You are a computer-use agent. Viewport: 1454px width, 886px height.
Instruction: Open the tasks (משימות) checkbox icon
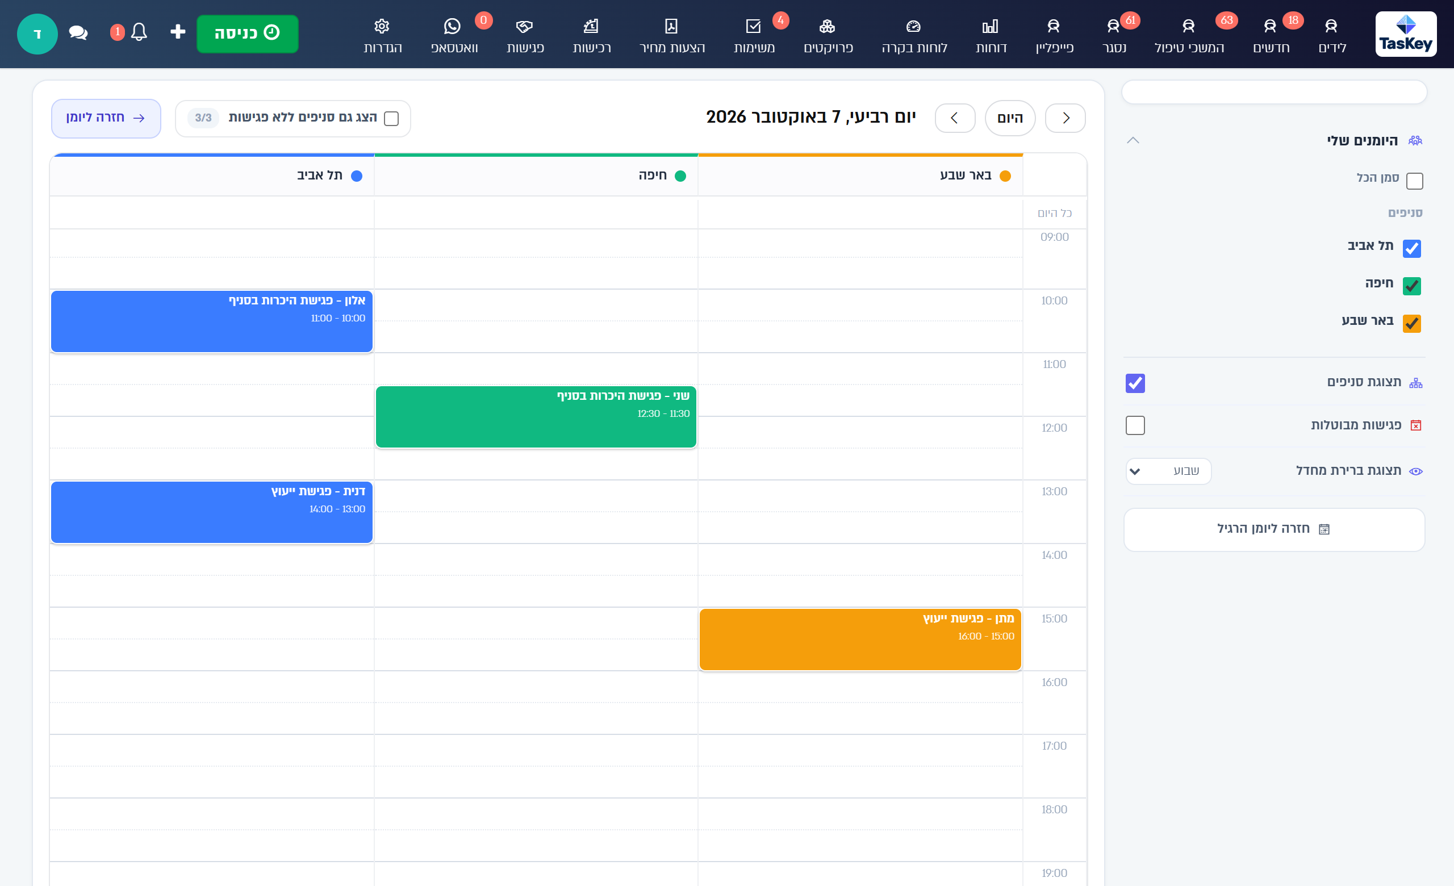click(x=754, y=26)
